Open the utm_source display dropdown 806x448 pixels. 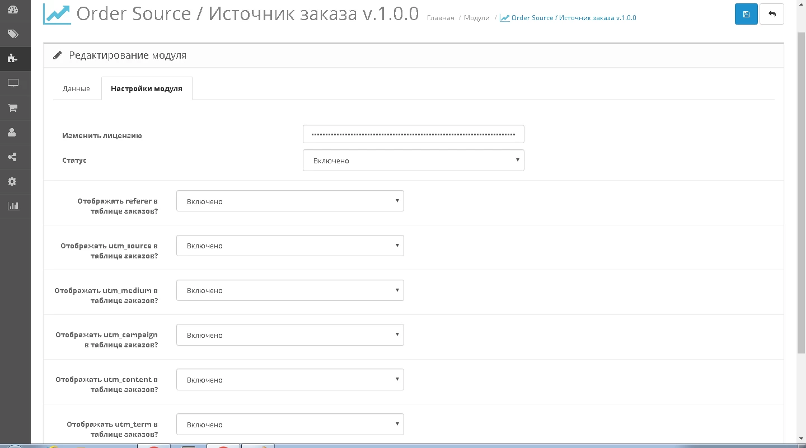(x=290, y=246)
